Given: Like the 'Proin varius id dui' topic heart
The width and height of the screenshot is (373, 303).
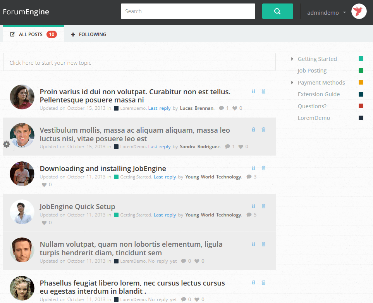Looking at the screenshot, I should [x=235, y=108].
